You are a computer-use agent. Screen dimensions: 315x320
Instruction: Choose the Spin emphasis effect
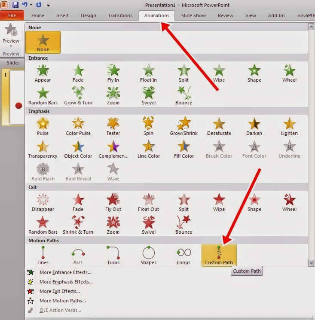(148, 126)
